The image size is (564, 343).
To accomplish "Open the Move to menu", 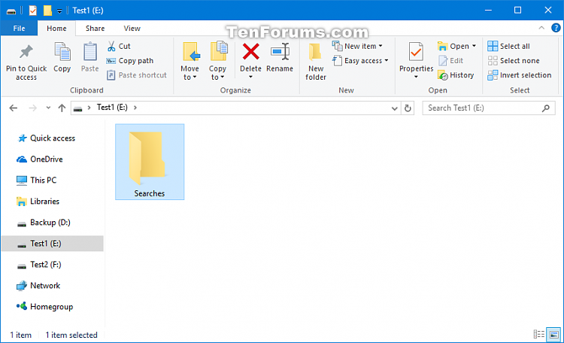I will pyautogui.click(x=190, y=62).
